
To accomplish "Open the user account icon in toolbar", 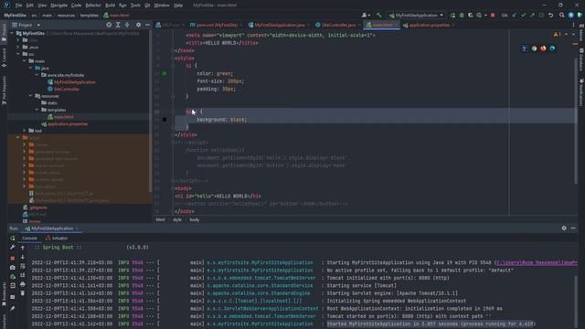I will pos(366,16).
